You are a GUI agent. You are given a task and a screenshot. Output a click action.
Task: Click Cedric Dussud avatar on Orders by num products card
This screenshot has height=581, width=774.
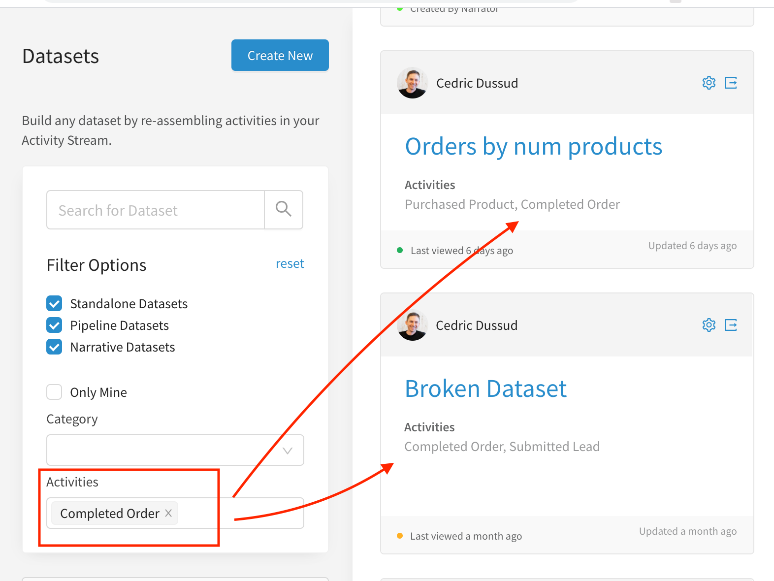click(x=413, y=83)
